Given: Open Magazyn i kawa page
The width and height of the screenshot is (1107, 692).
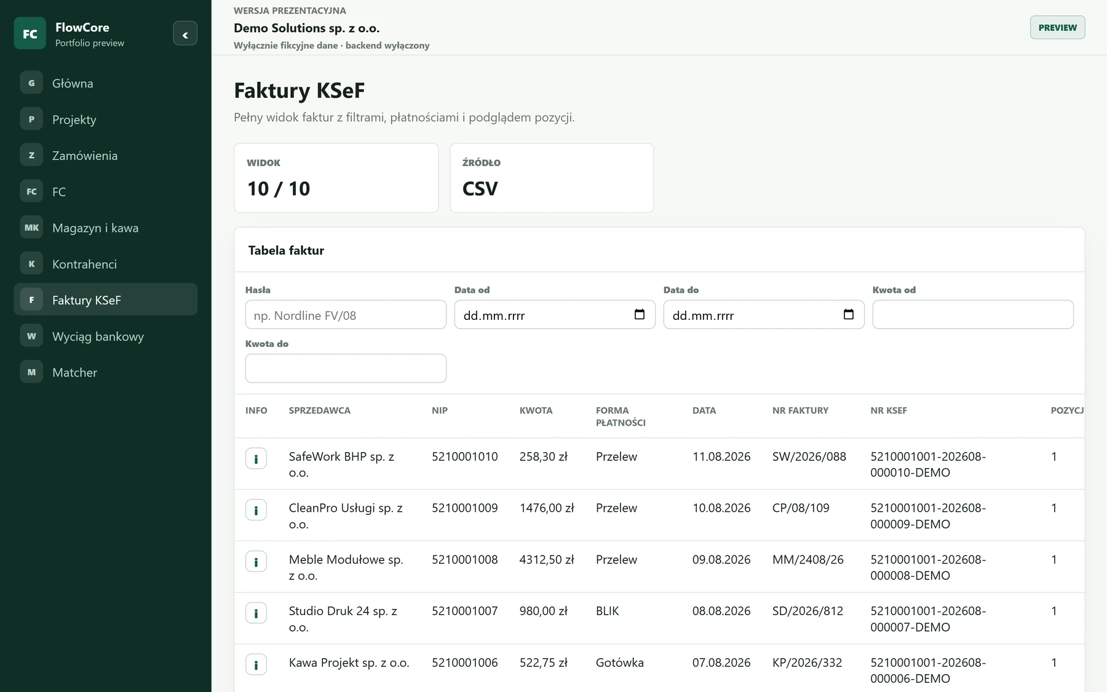Looking at the screenshot, I should pyautogui.click(x=106, y=228).
